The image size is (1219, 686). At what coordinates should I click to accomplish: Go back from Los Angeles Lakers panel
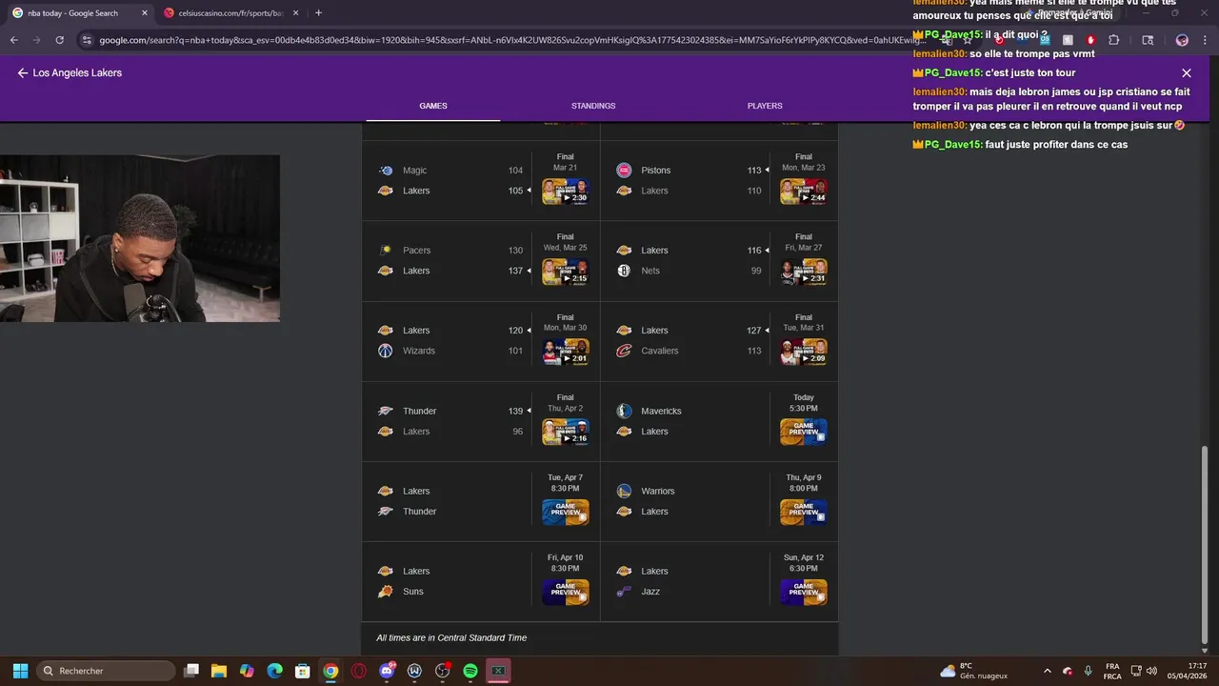pos(23,72)
